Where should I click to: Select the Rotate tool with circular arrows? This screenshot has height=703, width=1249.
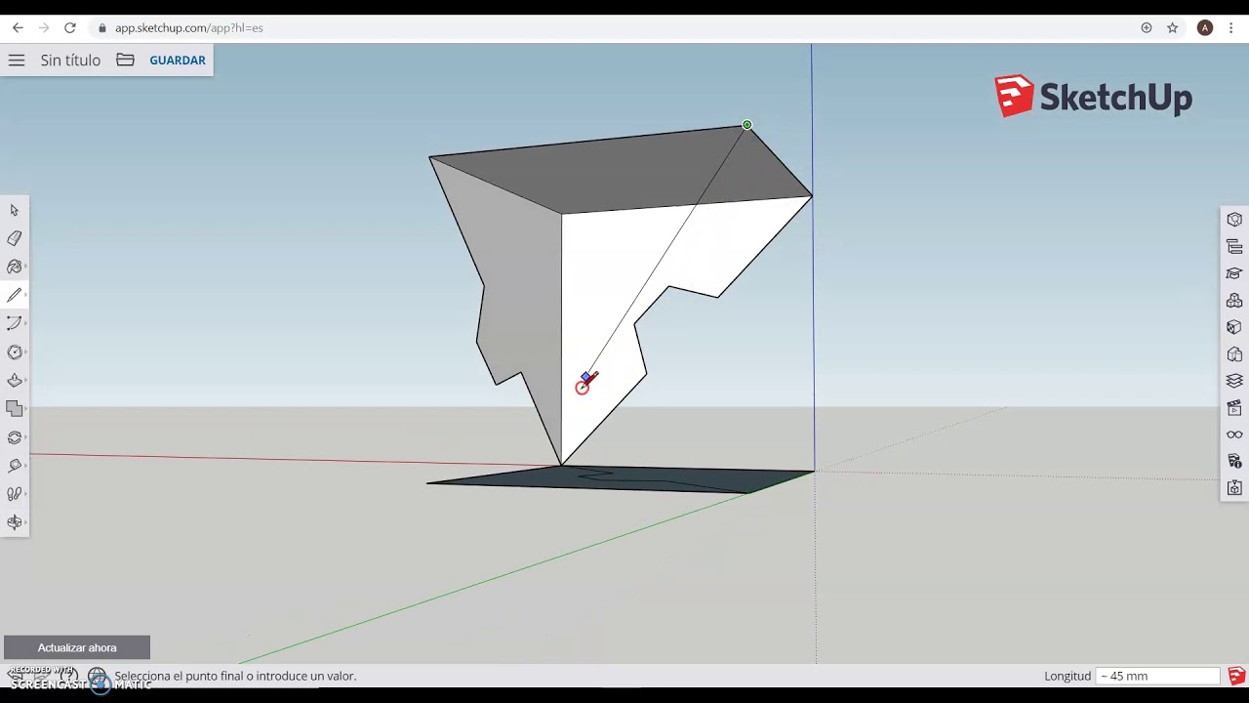[14, 437]
